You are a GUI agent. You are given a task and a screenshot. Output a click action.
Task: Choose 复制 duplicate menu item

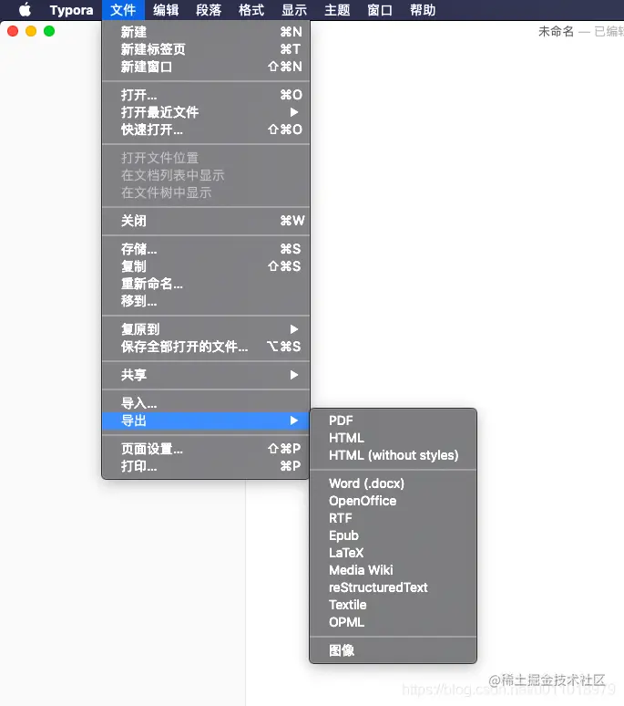click(206, 266)
